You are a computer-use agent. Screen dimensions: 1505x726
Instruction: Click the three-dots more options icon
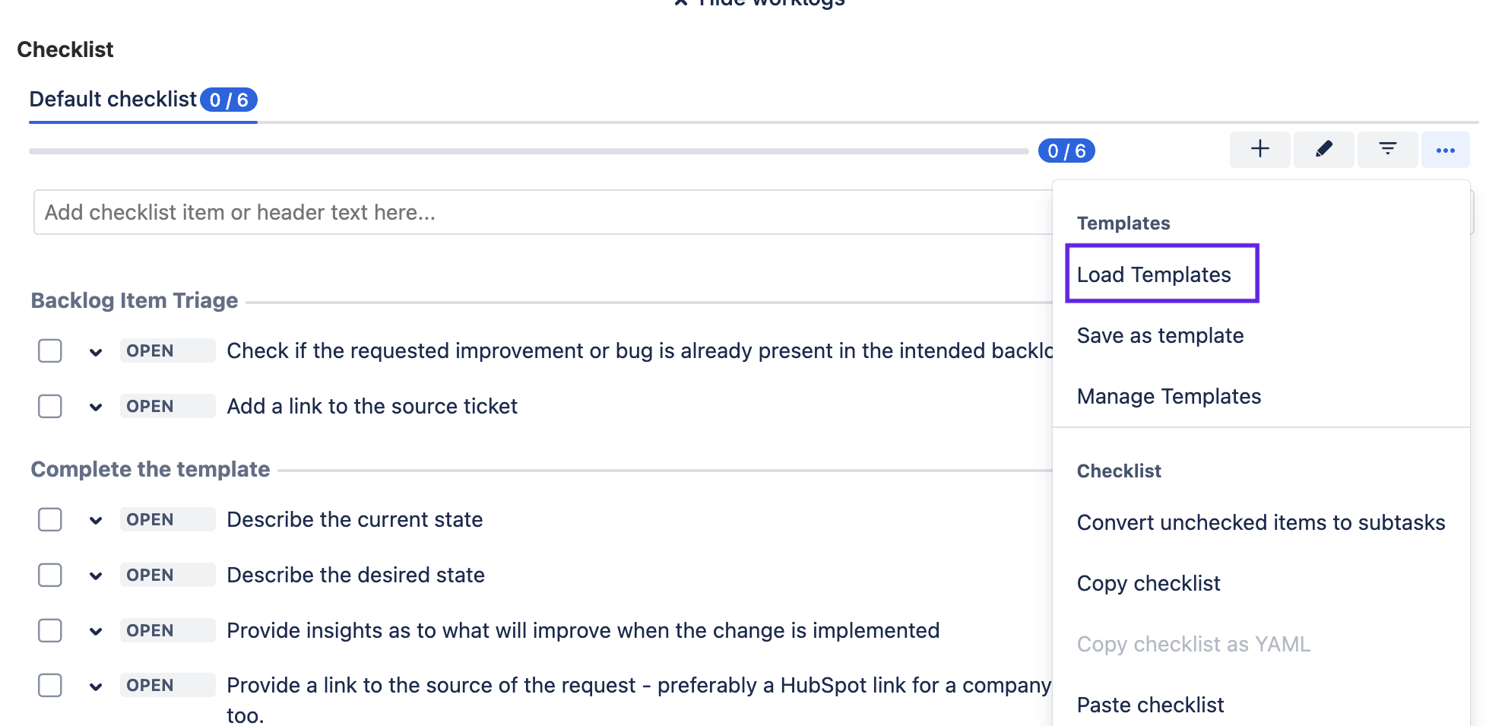1445,150
